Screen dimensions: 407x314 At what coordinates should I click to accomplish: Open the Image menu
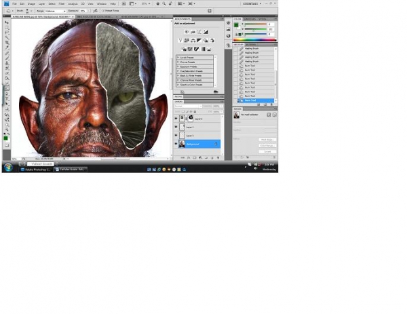pyautogui.click(x=31, y=4)
